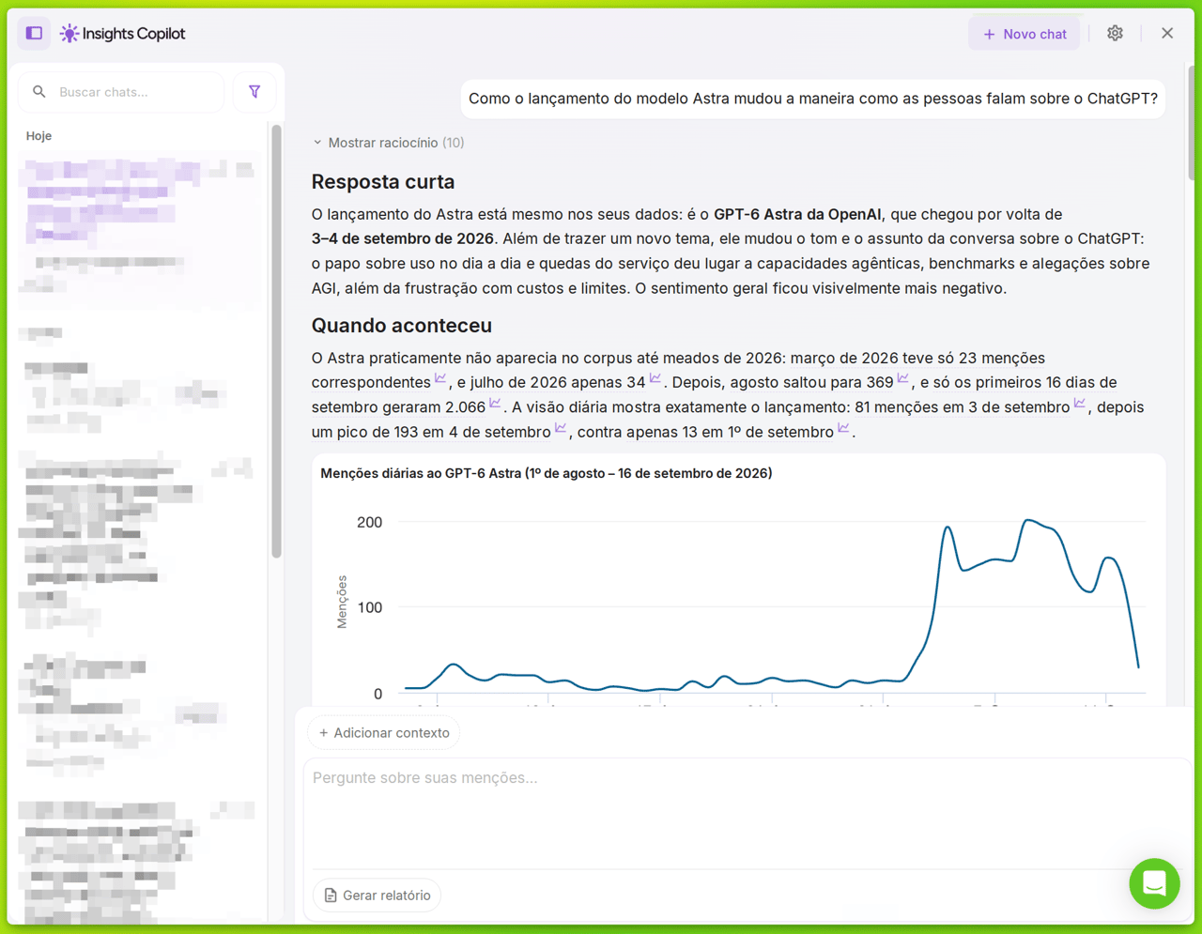Open chart citation after '3 de setembro'
Viewport: 1202px width, 934px height.
coord(1080,404)
